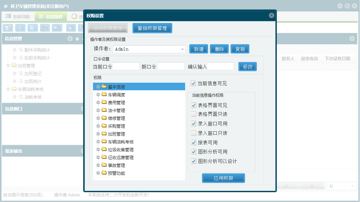Click 油耗考核 item icon in sidebar

coord(21,97)
